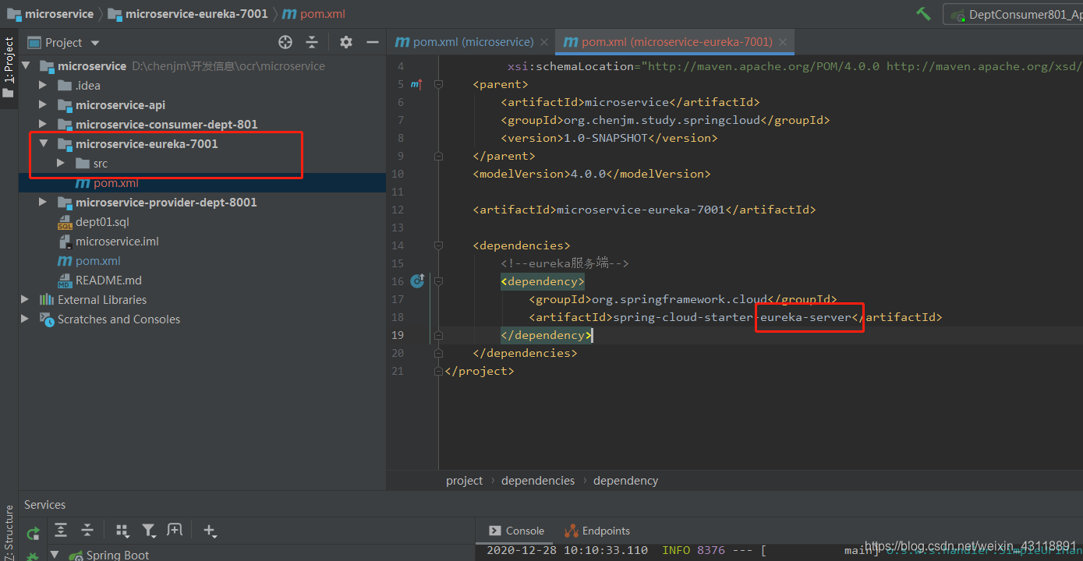Click the groupId org.springframework.cloud line

click(x=683, y=299)
